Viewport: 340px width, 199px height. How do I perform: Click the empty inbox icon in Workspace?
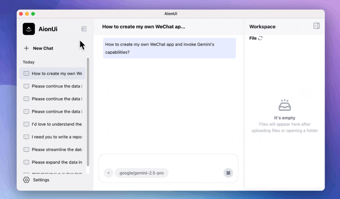coord(285,105)
